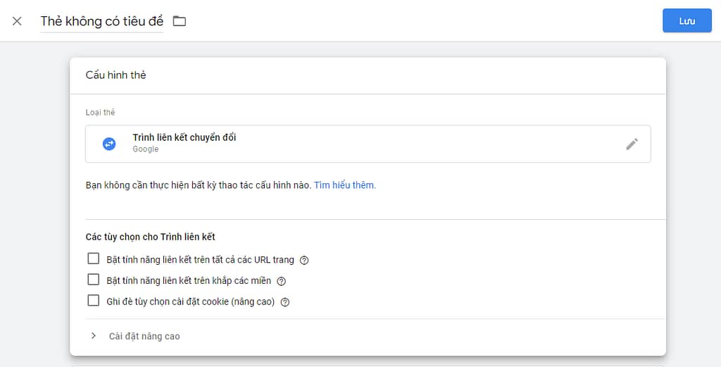The height and width of the screenshot is (367, 721).
Task: Open help icon beside cookie override option
Action: (x=285, y=302)
